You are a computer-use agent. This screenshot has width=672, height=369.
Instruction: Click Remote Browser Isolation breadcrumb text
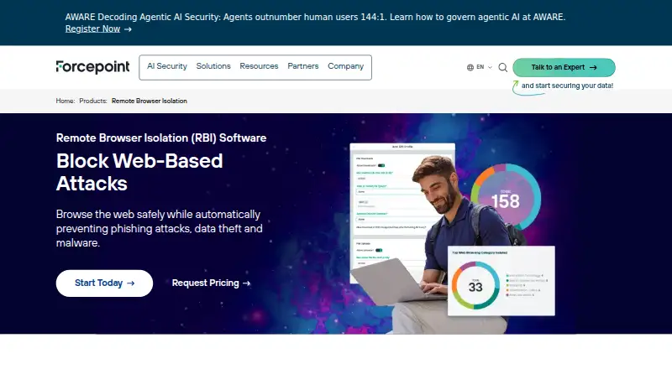[150, 101]
